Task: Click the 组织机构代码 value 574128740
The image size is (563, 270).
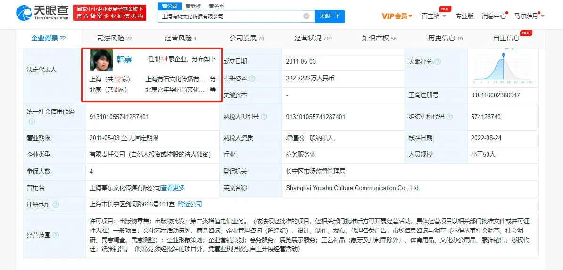Action: (486, 117)
